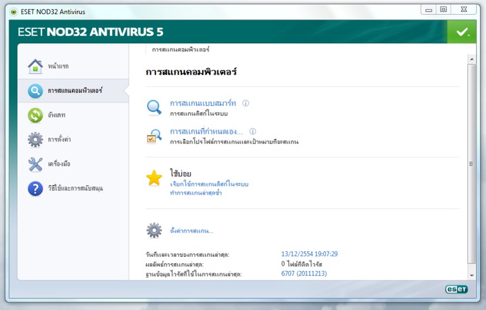Click the Smart scan magnifier icon
This screenshot has width=486, height=310.
pos(154,107)
